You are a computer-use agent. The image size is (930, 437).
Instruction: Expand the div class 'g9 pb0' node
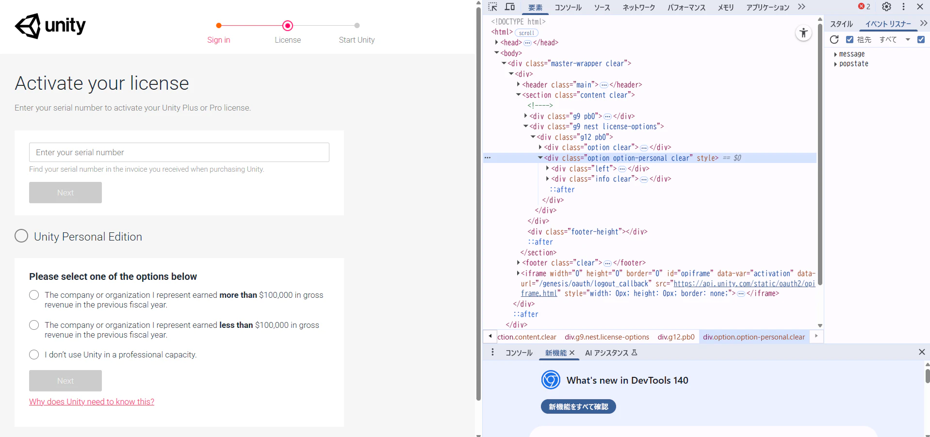tap(526, 116)
